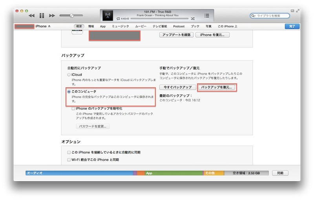Click the 最新のバックアップ timestamp text
The height and width of the screenshot is (200, 314).
coord(180,100)
